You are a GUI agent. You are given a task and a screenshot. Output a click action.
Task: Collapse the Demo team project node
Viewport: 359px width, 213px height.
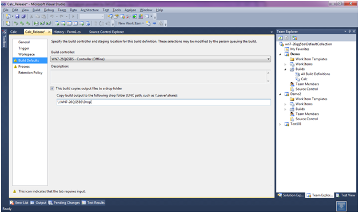coord(280,54)
